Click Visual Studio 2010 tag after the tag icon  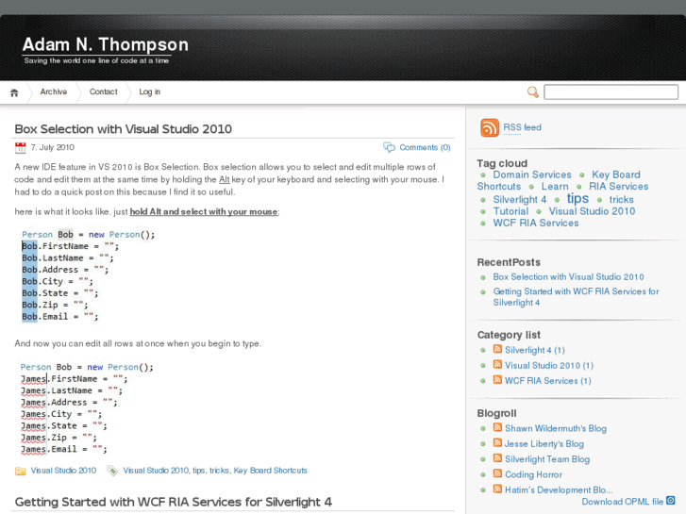point(156,471)
